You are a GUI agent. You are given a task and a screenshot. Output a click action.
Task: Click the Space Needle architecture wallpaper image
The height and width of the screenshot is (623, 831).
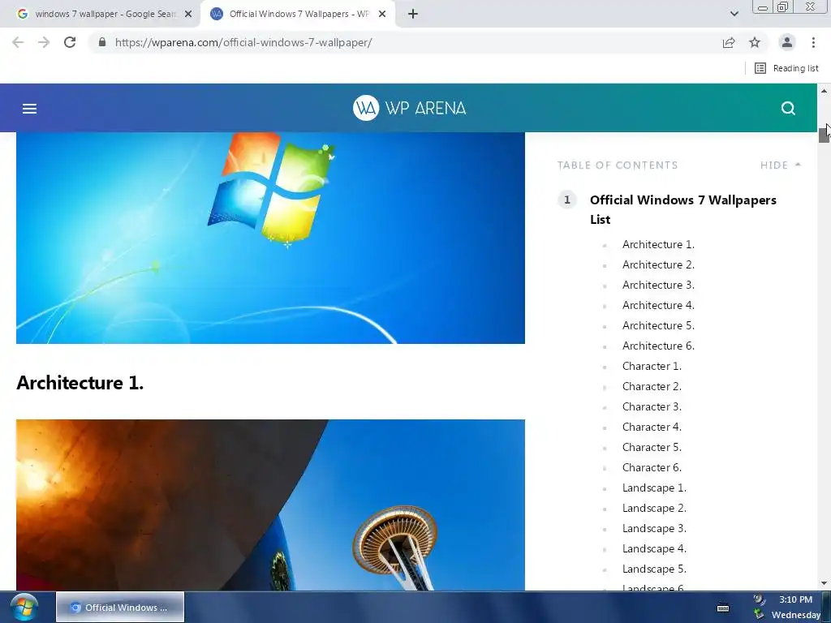click(x=270, y=505)
